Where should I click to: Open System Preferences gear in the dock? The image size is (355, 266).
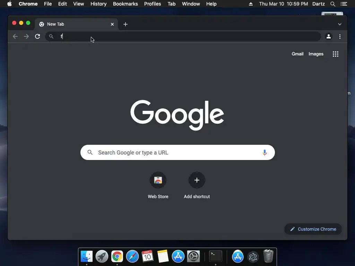(193, 257)
